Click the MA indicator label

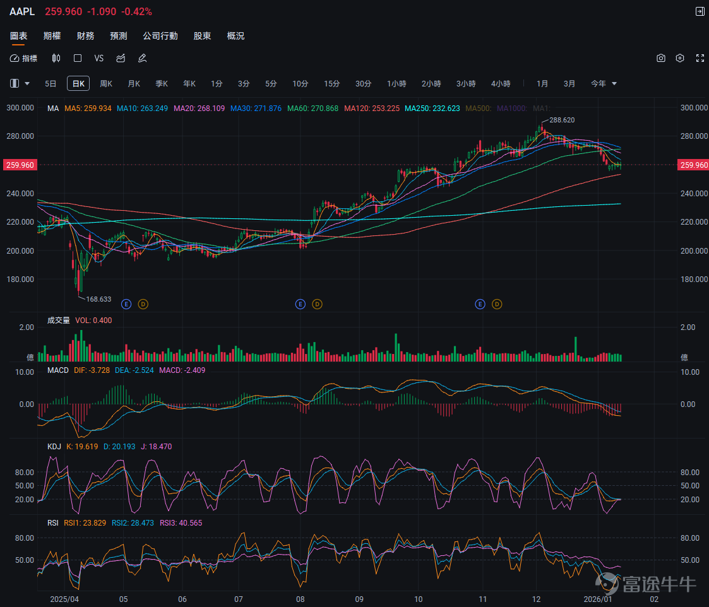53,109
